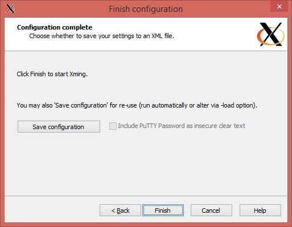Click Finish to start Xming
The image size is (292, 227).
click(x=163, y=211)
